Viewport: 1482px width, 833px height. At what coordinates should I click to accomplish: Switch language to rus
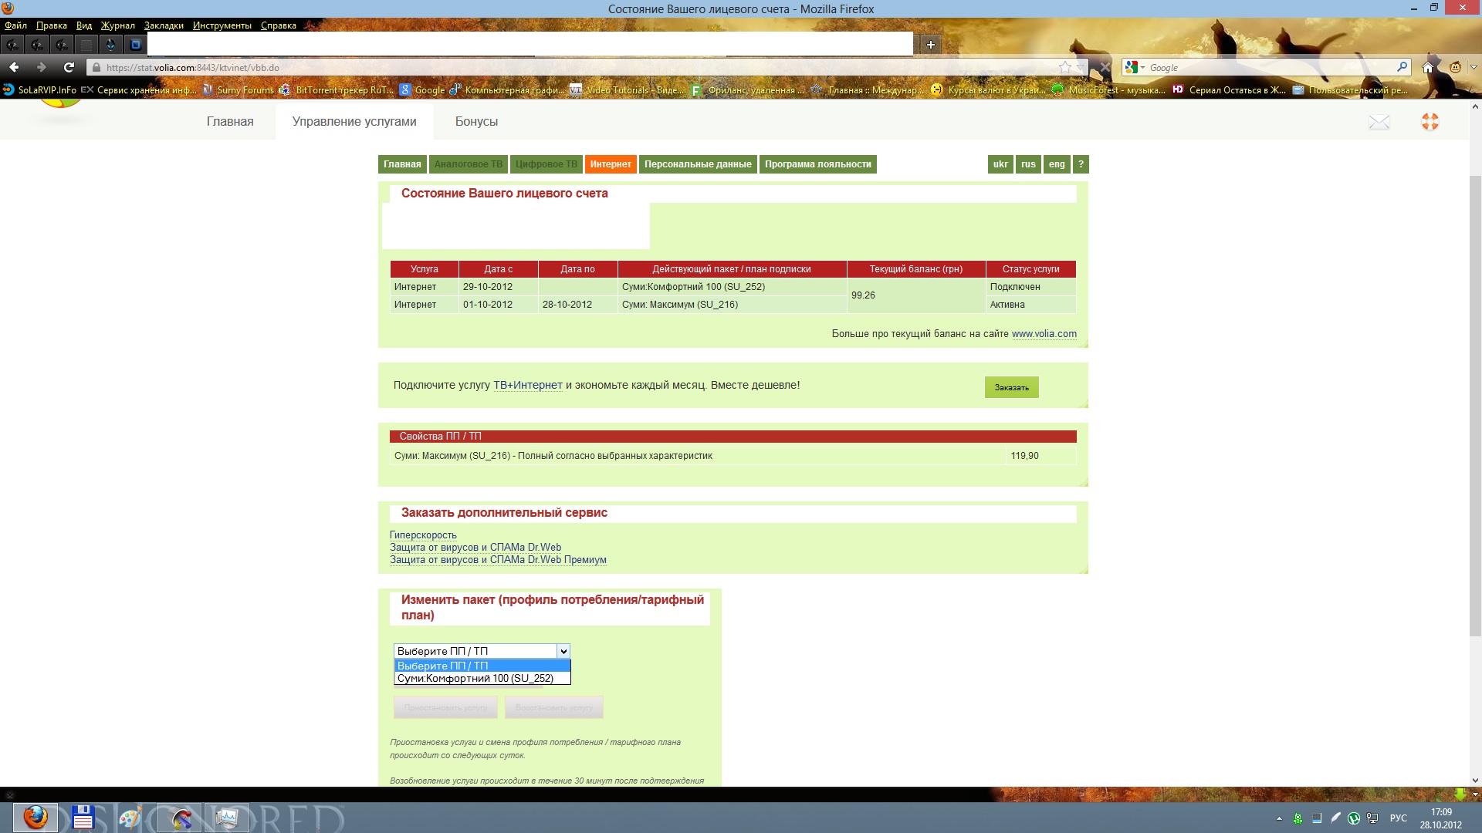[1028, 164]
